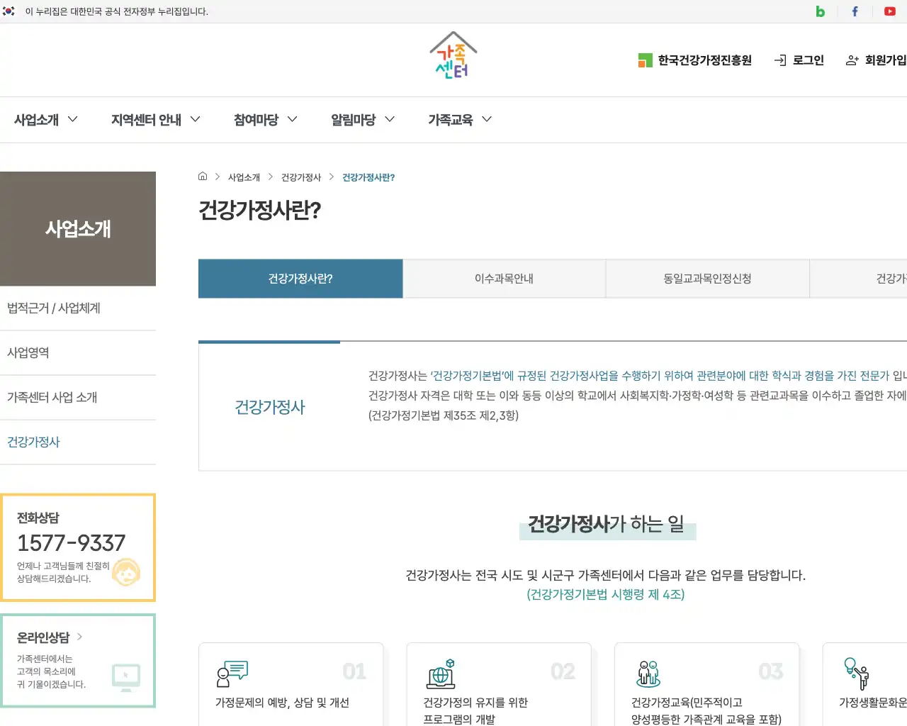The image size is (907, 726).
Task: Expand the 지역센터 안내 menu chevron
Action: click(195, 119)
